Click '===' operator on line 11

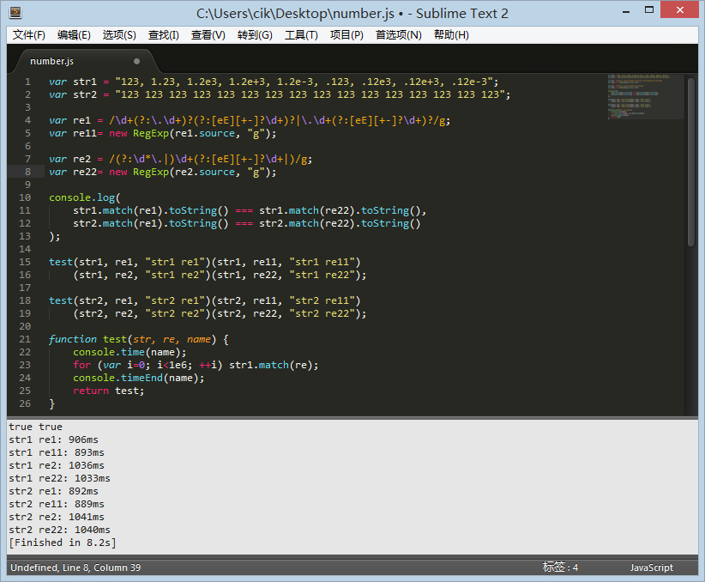(x=244, y=210)
